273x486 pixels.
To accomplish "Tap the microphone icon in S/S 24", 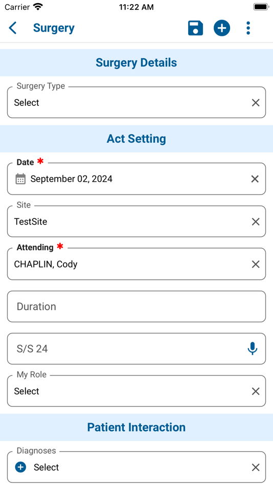I will 253,349.
